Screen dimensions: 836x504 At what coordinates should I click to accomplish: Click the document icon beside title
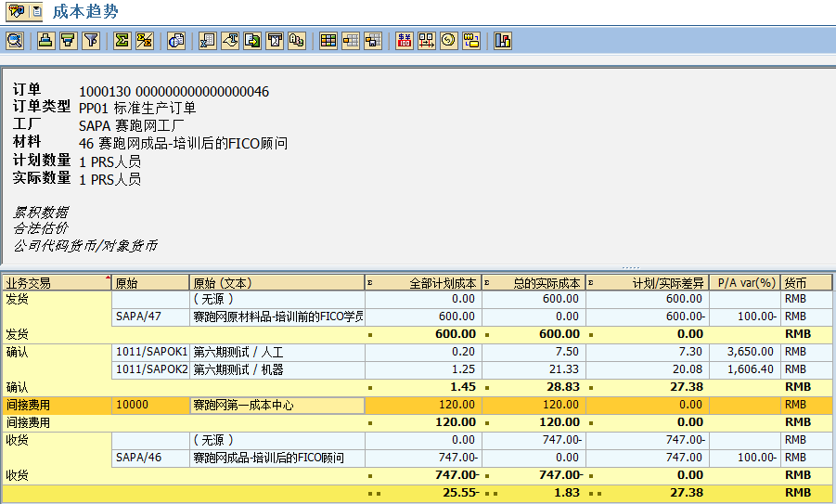(x=37, y=11)
